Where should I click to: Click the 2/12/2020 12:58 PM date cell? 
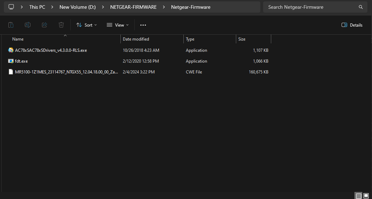141,61
